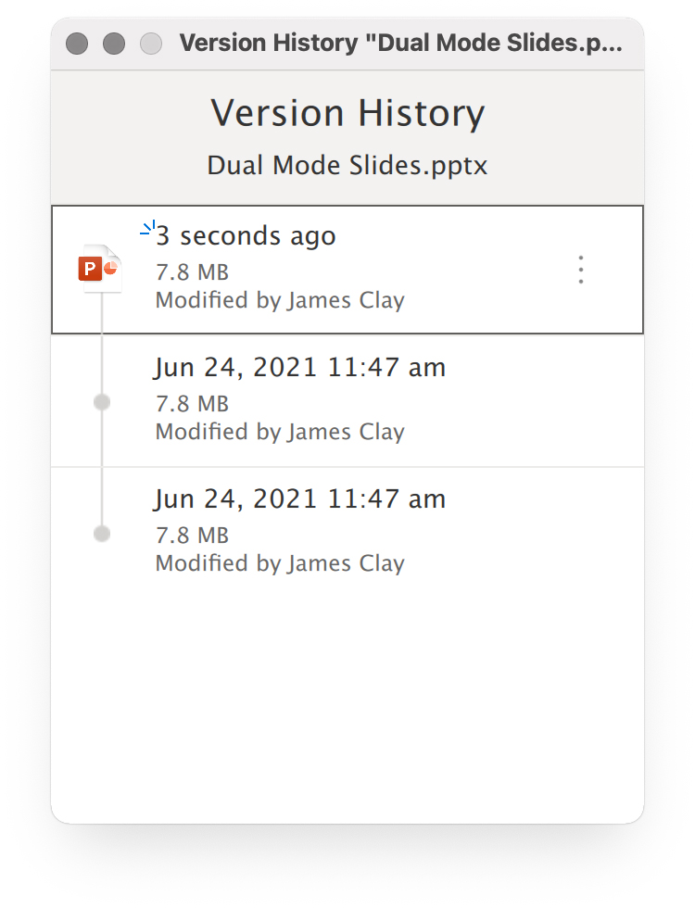The height and width of the screenshot is (908, 695).
Task: Click 'Modified by James Clay' in the oldest version
Action: tap(280, 563)
